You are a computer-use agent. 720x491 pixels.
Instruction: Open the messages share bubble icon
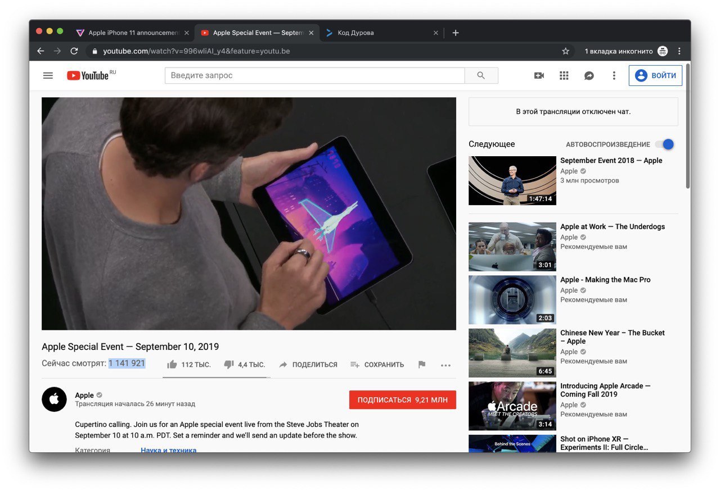pyautogui.click(x=589, y=75)
